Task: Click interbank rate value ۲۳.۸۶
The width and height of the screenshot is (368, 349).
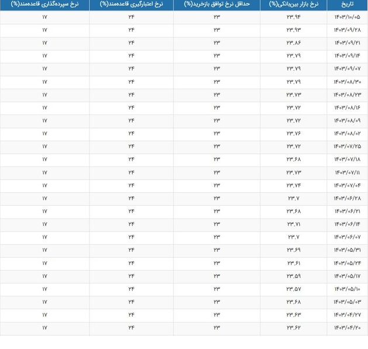Action: tap(294, 43)
